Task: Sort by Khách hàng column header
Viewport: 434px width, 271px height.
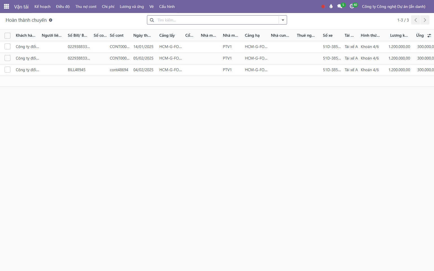Action: (x=26, y=35)
